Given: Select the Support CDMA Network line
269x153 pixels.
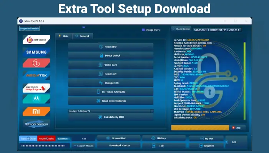Looking at the screenshot, I should pos(191,103).
